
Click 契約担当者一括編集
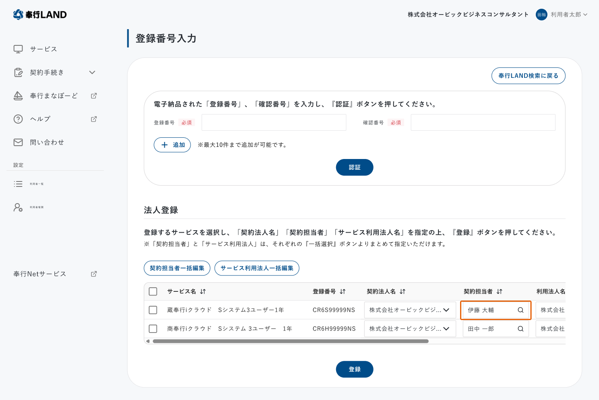coord(177,268)
